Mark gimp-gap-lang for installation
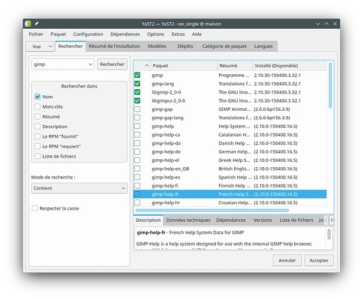The image size is (363, 299). pyautogui.click(x=137, y=117)
